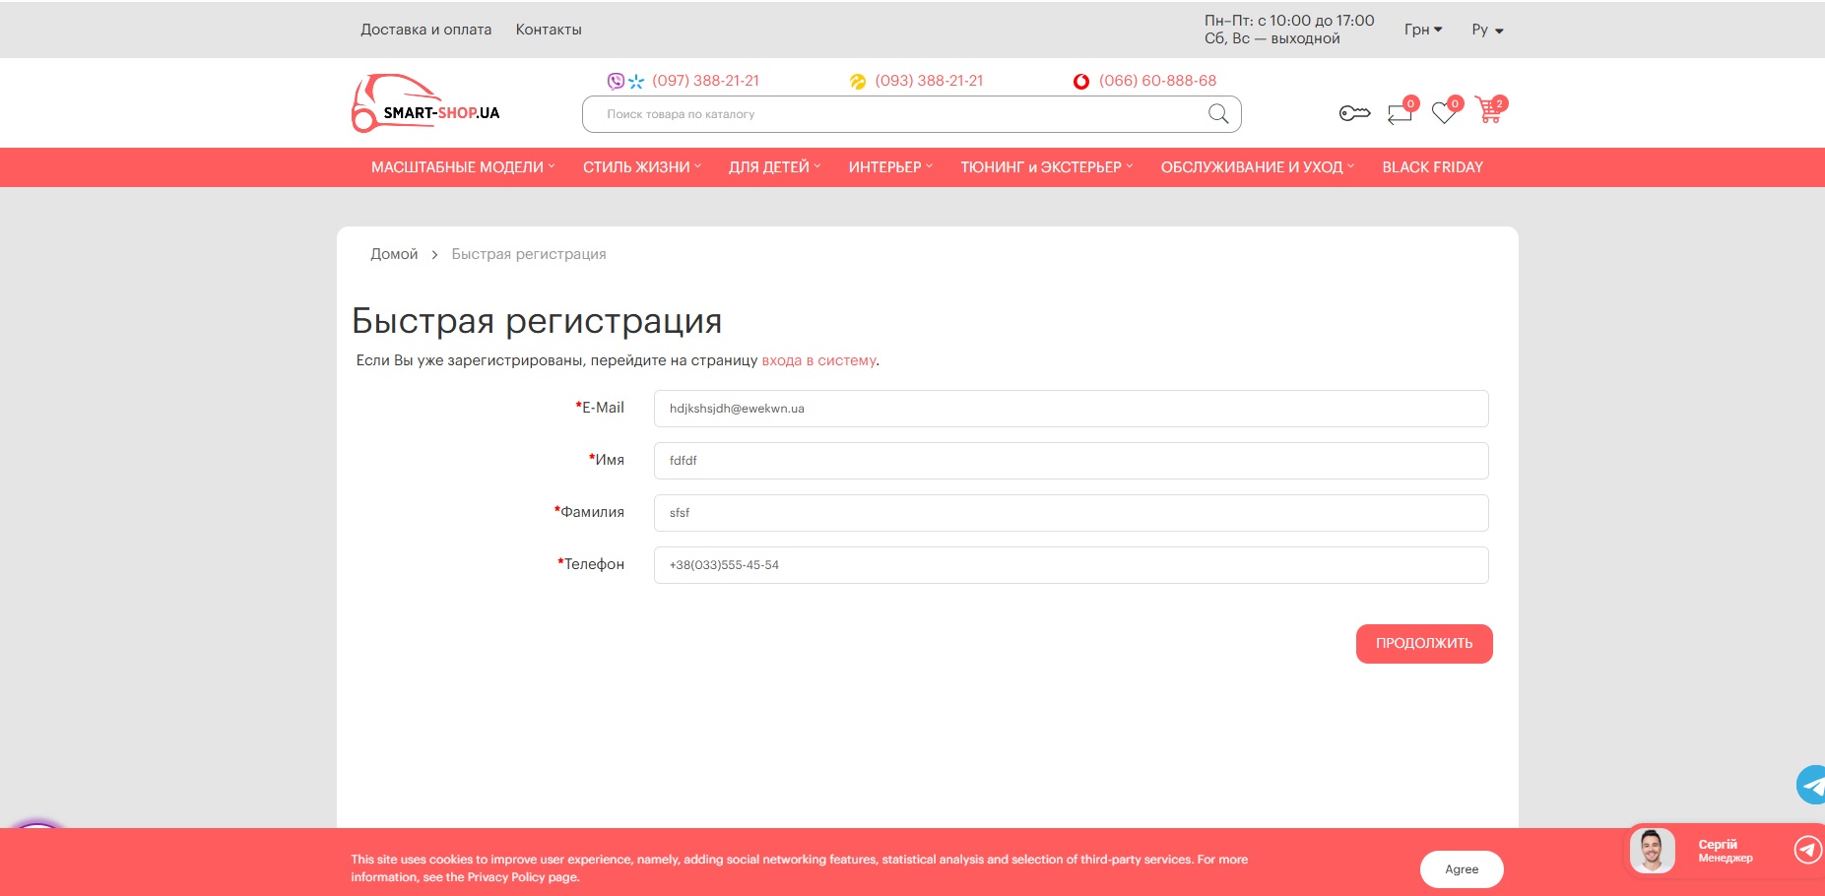The image size is (1825, 896).
Task: Follow the входа в систему link
Action: [818, 360]
